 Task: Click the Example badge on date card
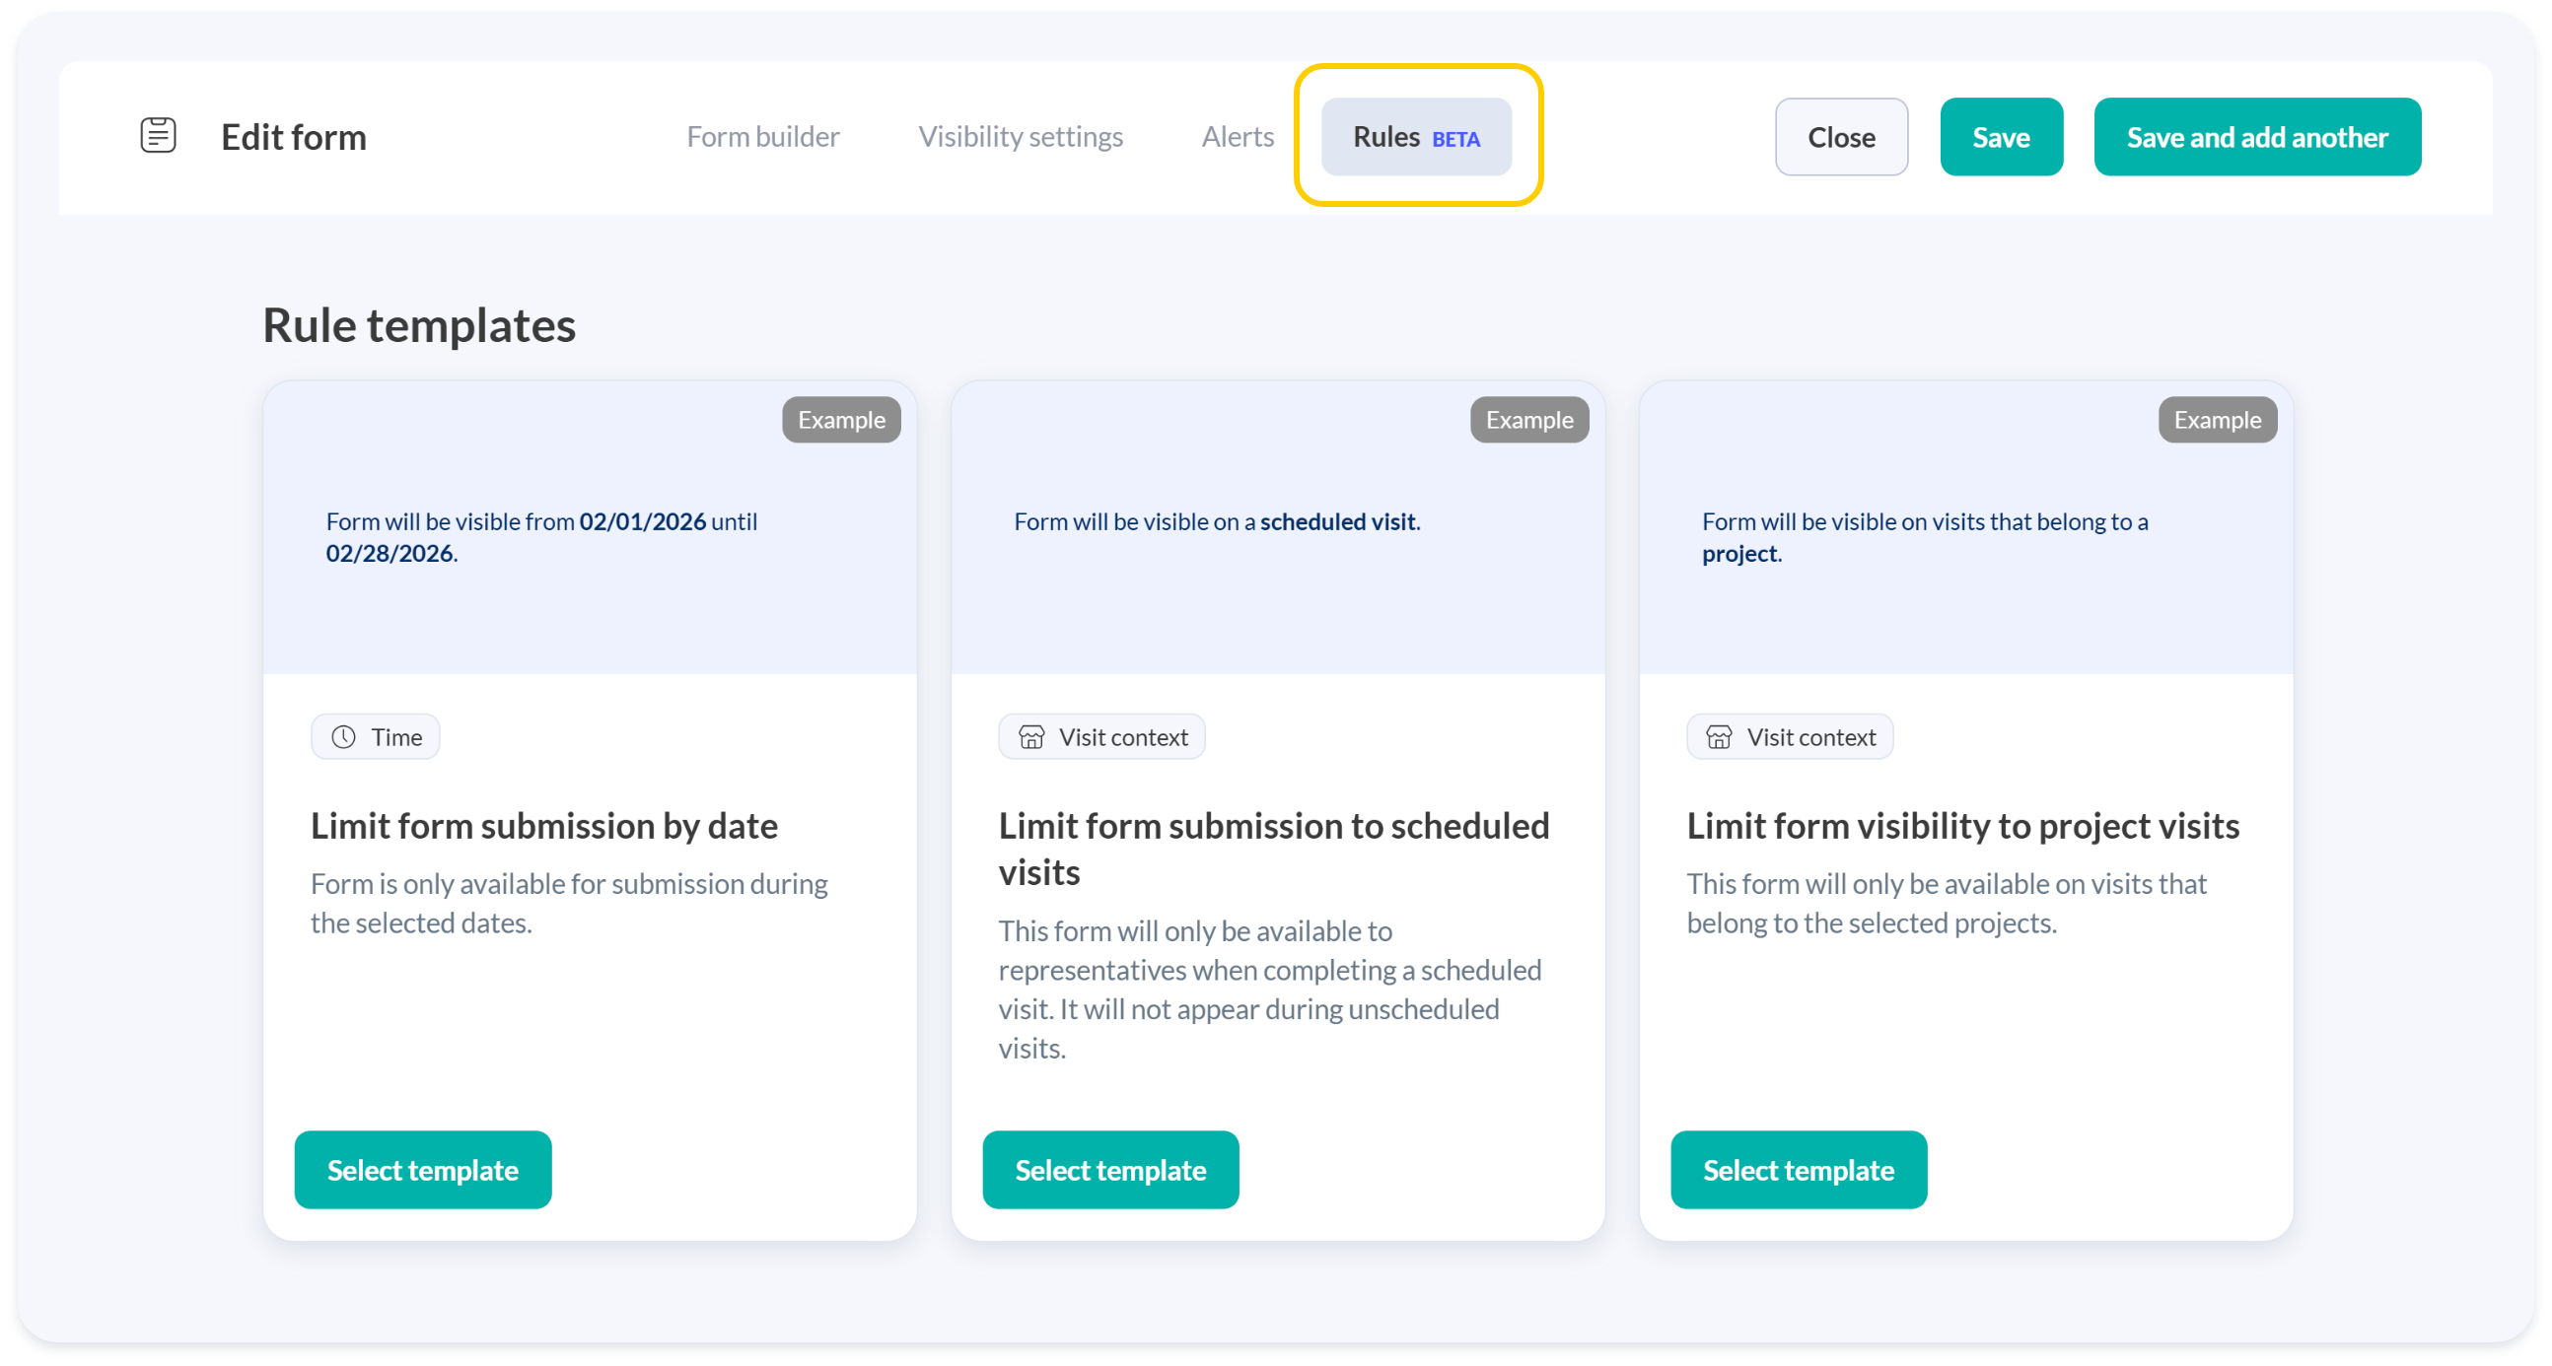[840, 420]
